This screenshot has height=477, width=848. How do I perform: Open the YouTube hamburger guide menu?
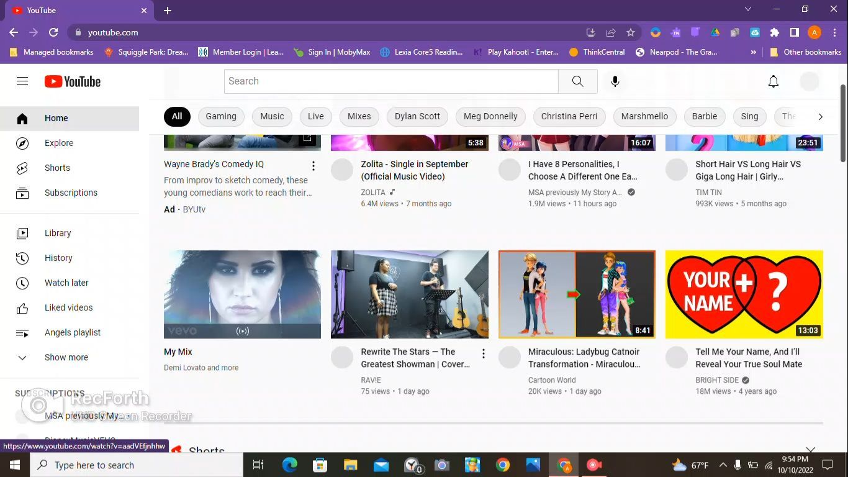(x=22, y=81)
